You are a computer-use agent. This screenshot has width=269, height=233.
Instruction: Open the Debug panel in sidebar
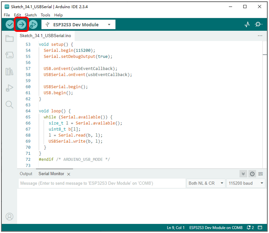(9, 88)
